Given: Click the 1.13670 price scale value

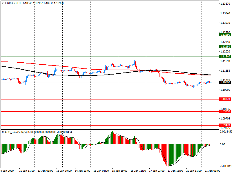Looking at the screenshot, I should pos(225,4).
